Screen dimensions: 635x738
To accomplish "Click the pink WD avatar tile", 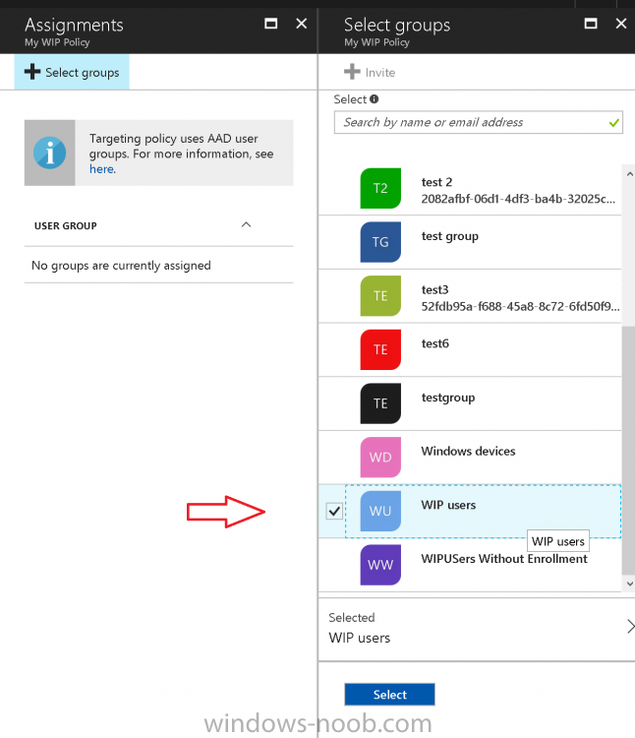I will point(380,457).
